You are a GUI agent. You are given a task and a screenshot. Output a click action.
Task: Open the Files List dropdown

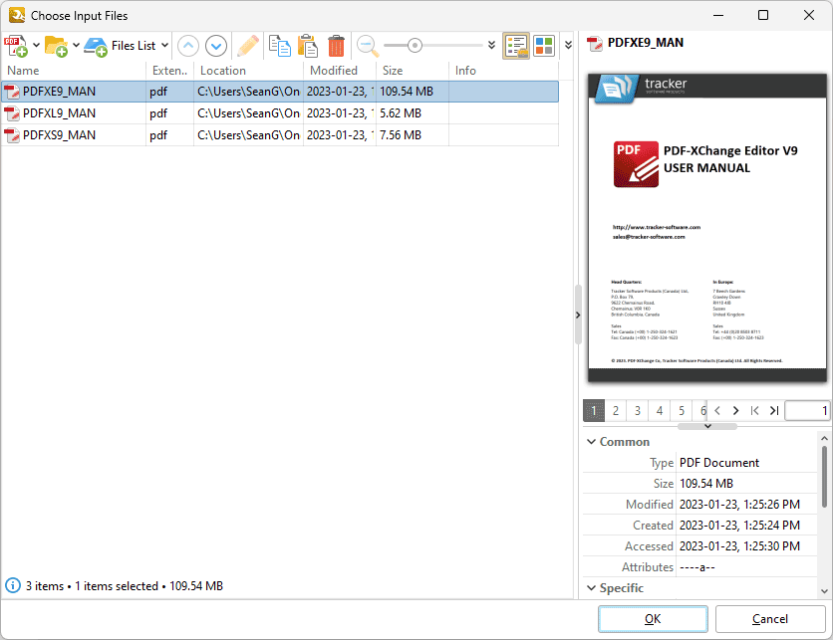click(164, 45)
